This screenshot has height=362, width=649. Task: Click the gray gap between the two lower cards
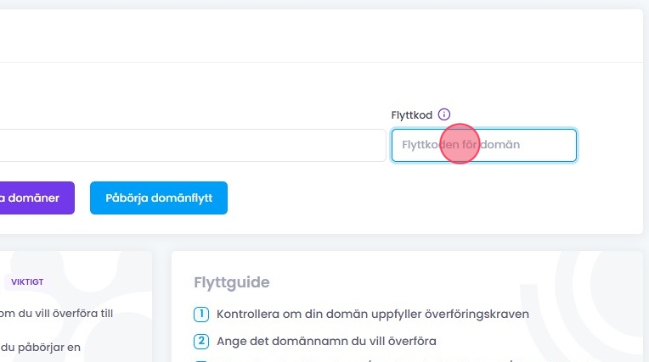[161, 305]
